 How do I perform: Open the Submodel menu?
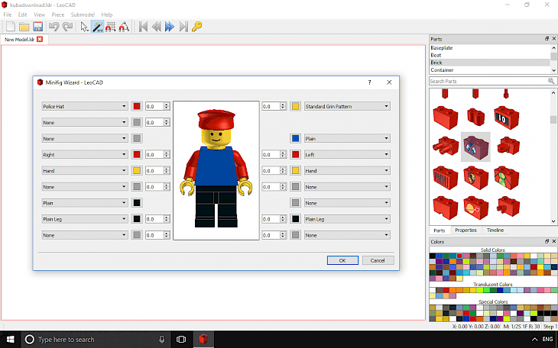pos(83,14)
